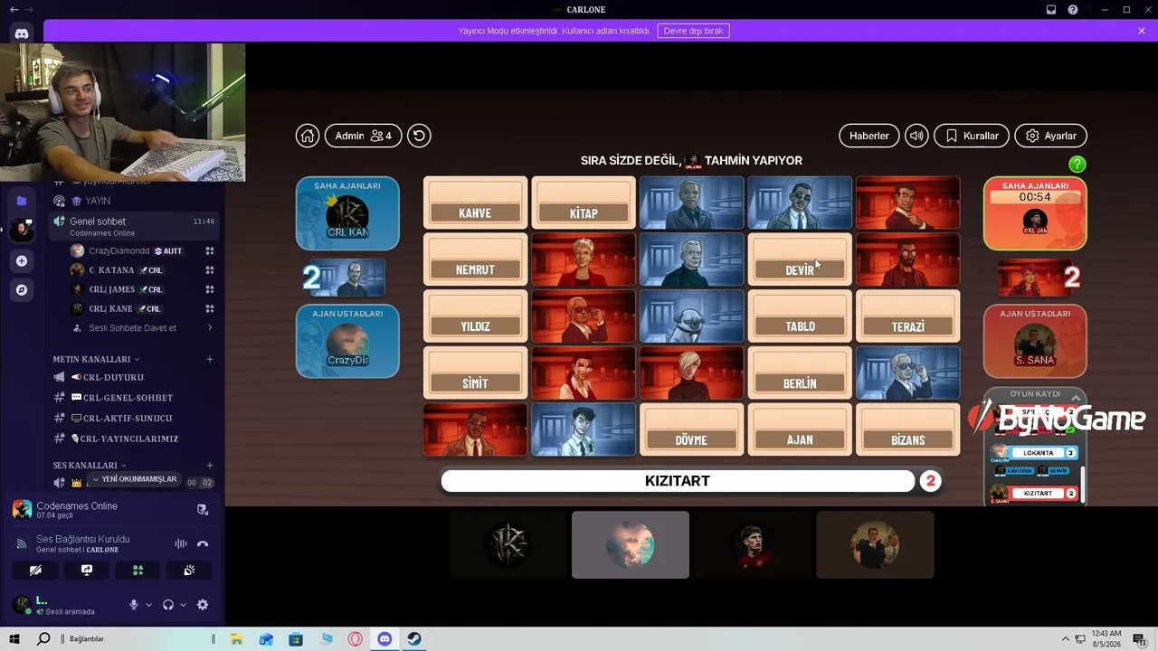Open the Discover servers compass icon
Image resolution: width=1158 pixels, height=651 pixels.
tap(22, 289)
